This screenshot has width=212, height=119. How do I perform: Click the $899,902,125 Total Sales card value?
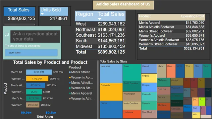(21, 19)
